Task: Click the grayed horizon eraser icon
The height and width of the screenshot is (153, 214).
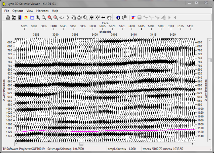Action: (163, 18)
